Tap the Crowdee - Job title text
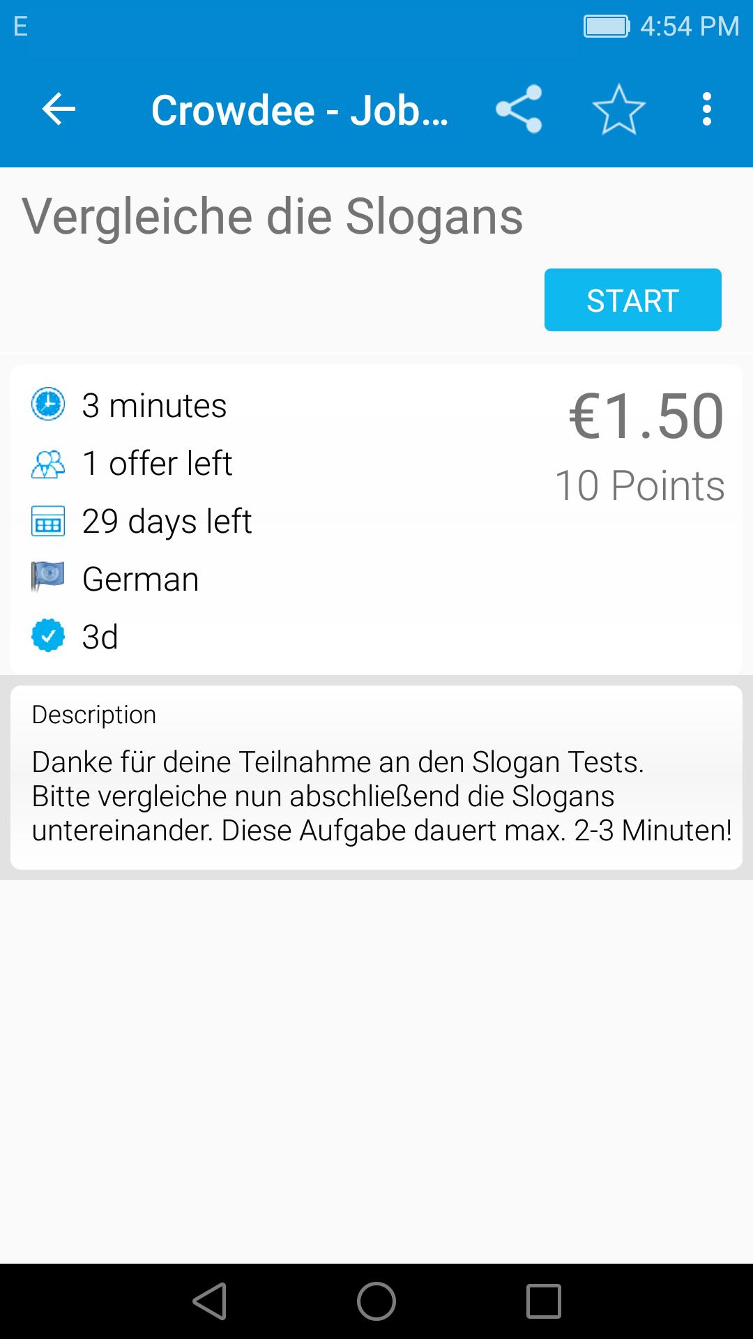 coord(299,110)
